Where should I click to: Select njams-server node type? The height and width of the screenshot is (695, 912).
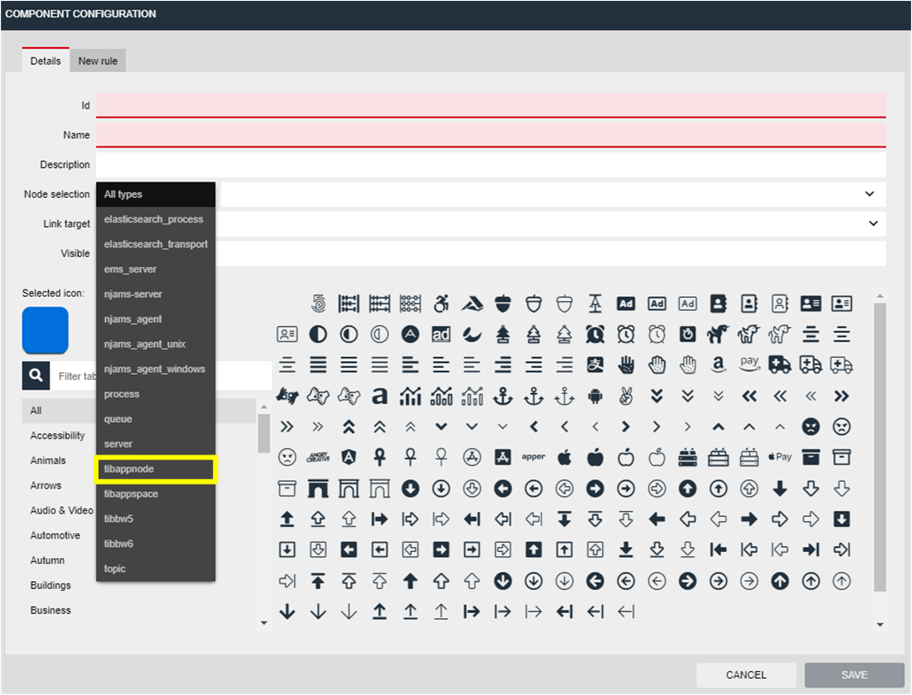coord(155,294)
